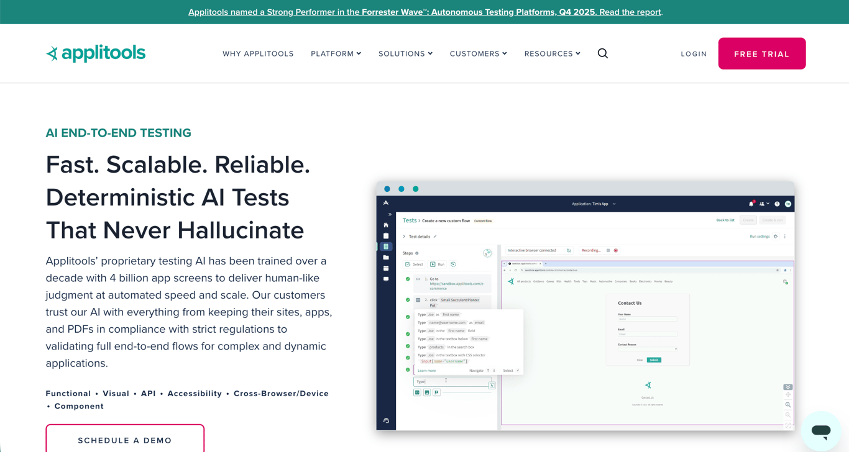
Task: Stop the recording with the red stop icon
Action: tap(615, 250)
